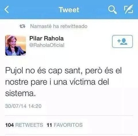This screenshot has height=136, width=138.
Task: Tap the Tweet title in header
Action: (69, 10)
